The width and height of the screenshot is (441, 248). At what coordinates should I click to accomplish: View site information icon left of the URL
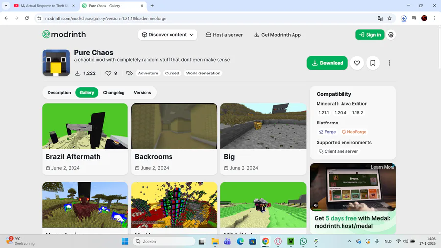pos(39,18)
